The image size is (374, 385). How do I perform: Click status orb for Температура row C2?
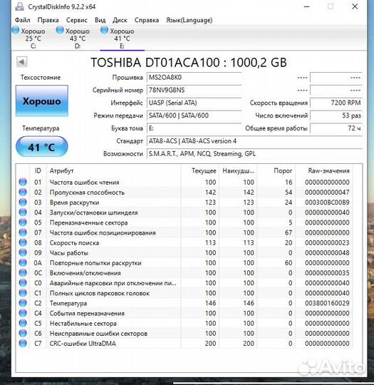click(x=23, y=303)
